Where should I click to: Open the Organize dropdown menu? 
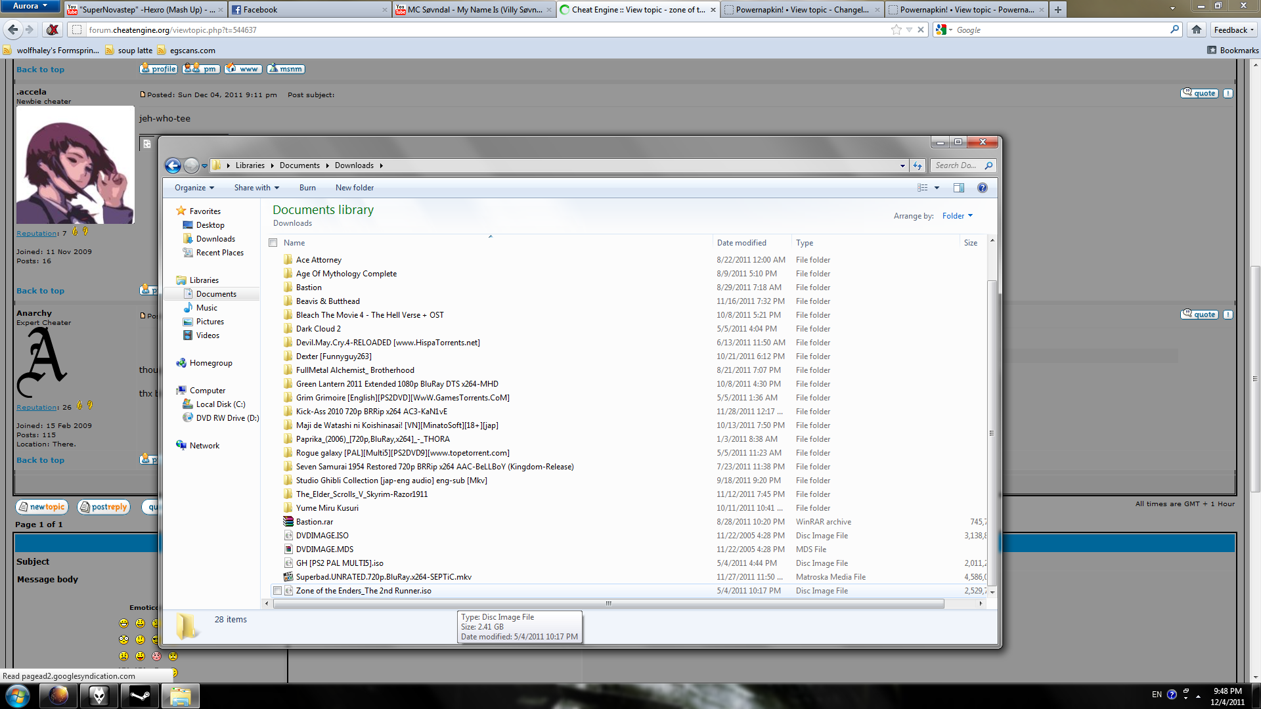[194, 188]
